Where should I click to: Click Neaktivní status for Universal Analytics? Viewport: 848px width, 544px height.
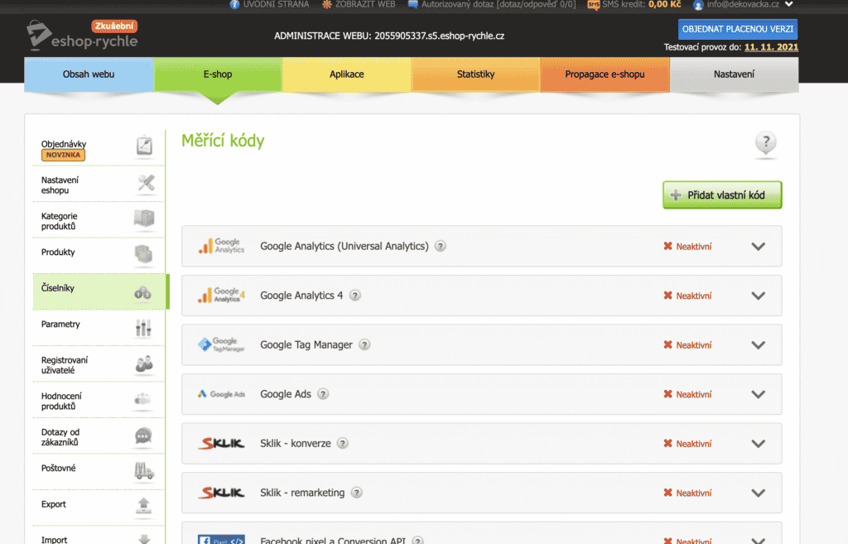click(x=687, y=247)
